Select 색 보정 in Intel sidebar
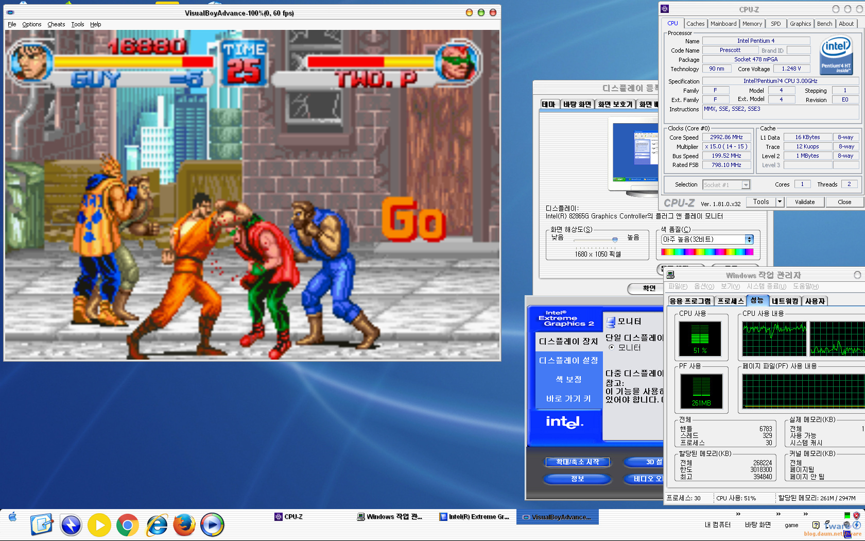The height and width of the screenshot is (541, 865). (568, 379)
